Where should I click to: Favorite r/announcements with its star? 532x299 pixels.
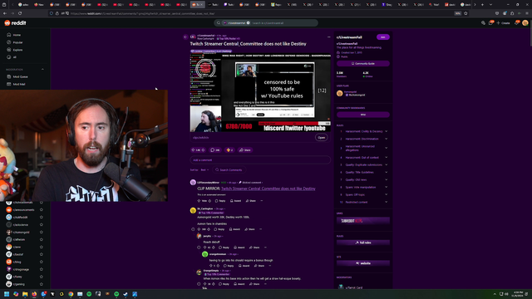[42, 210]
